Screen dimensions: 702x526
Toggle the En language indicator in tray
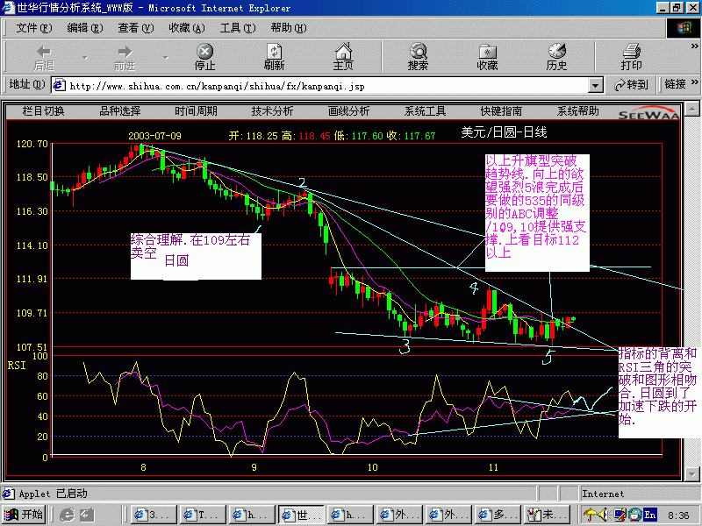(650, 515)
